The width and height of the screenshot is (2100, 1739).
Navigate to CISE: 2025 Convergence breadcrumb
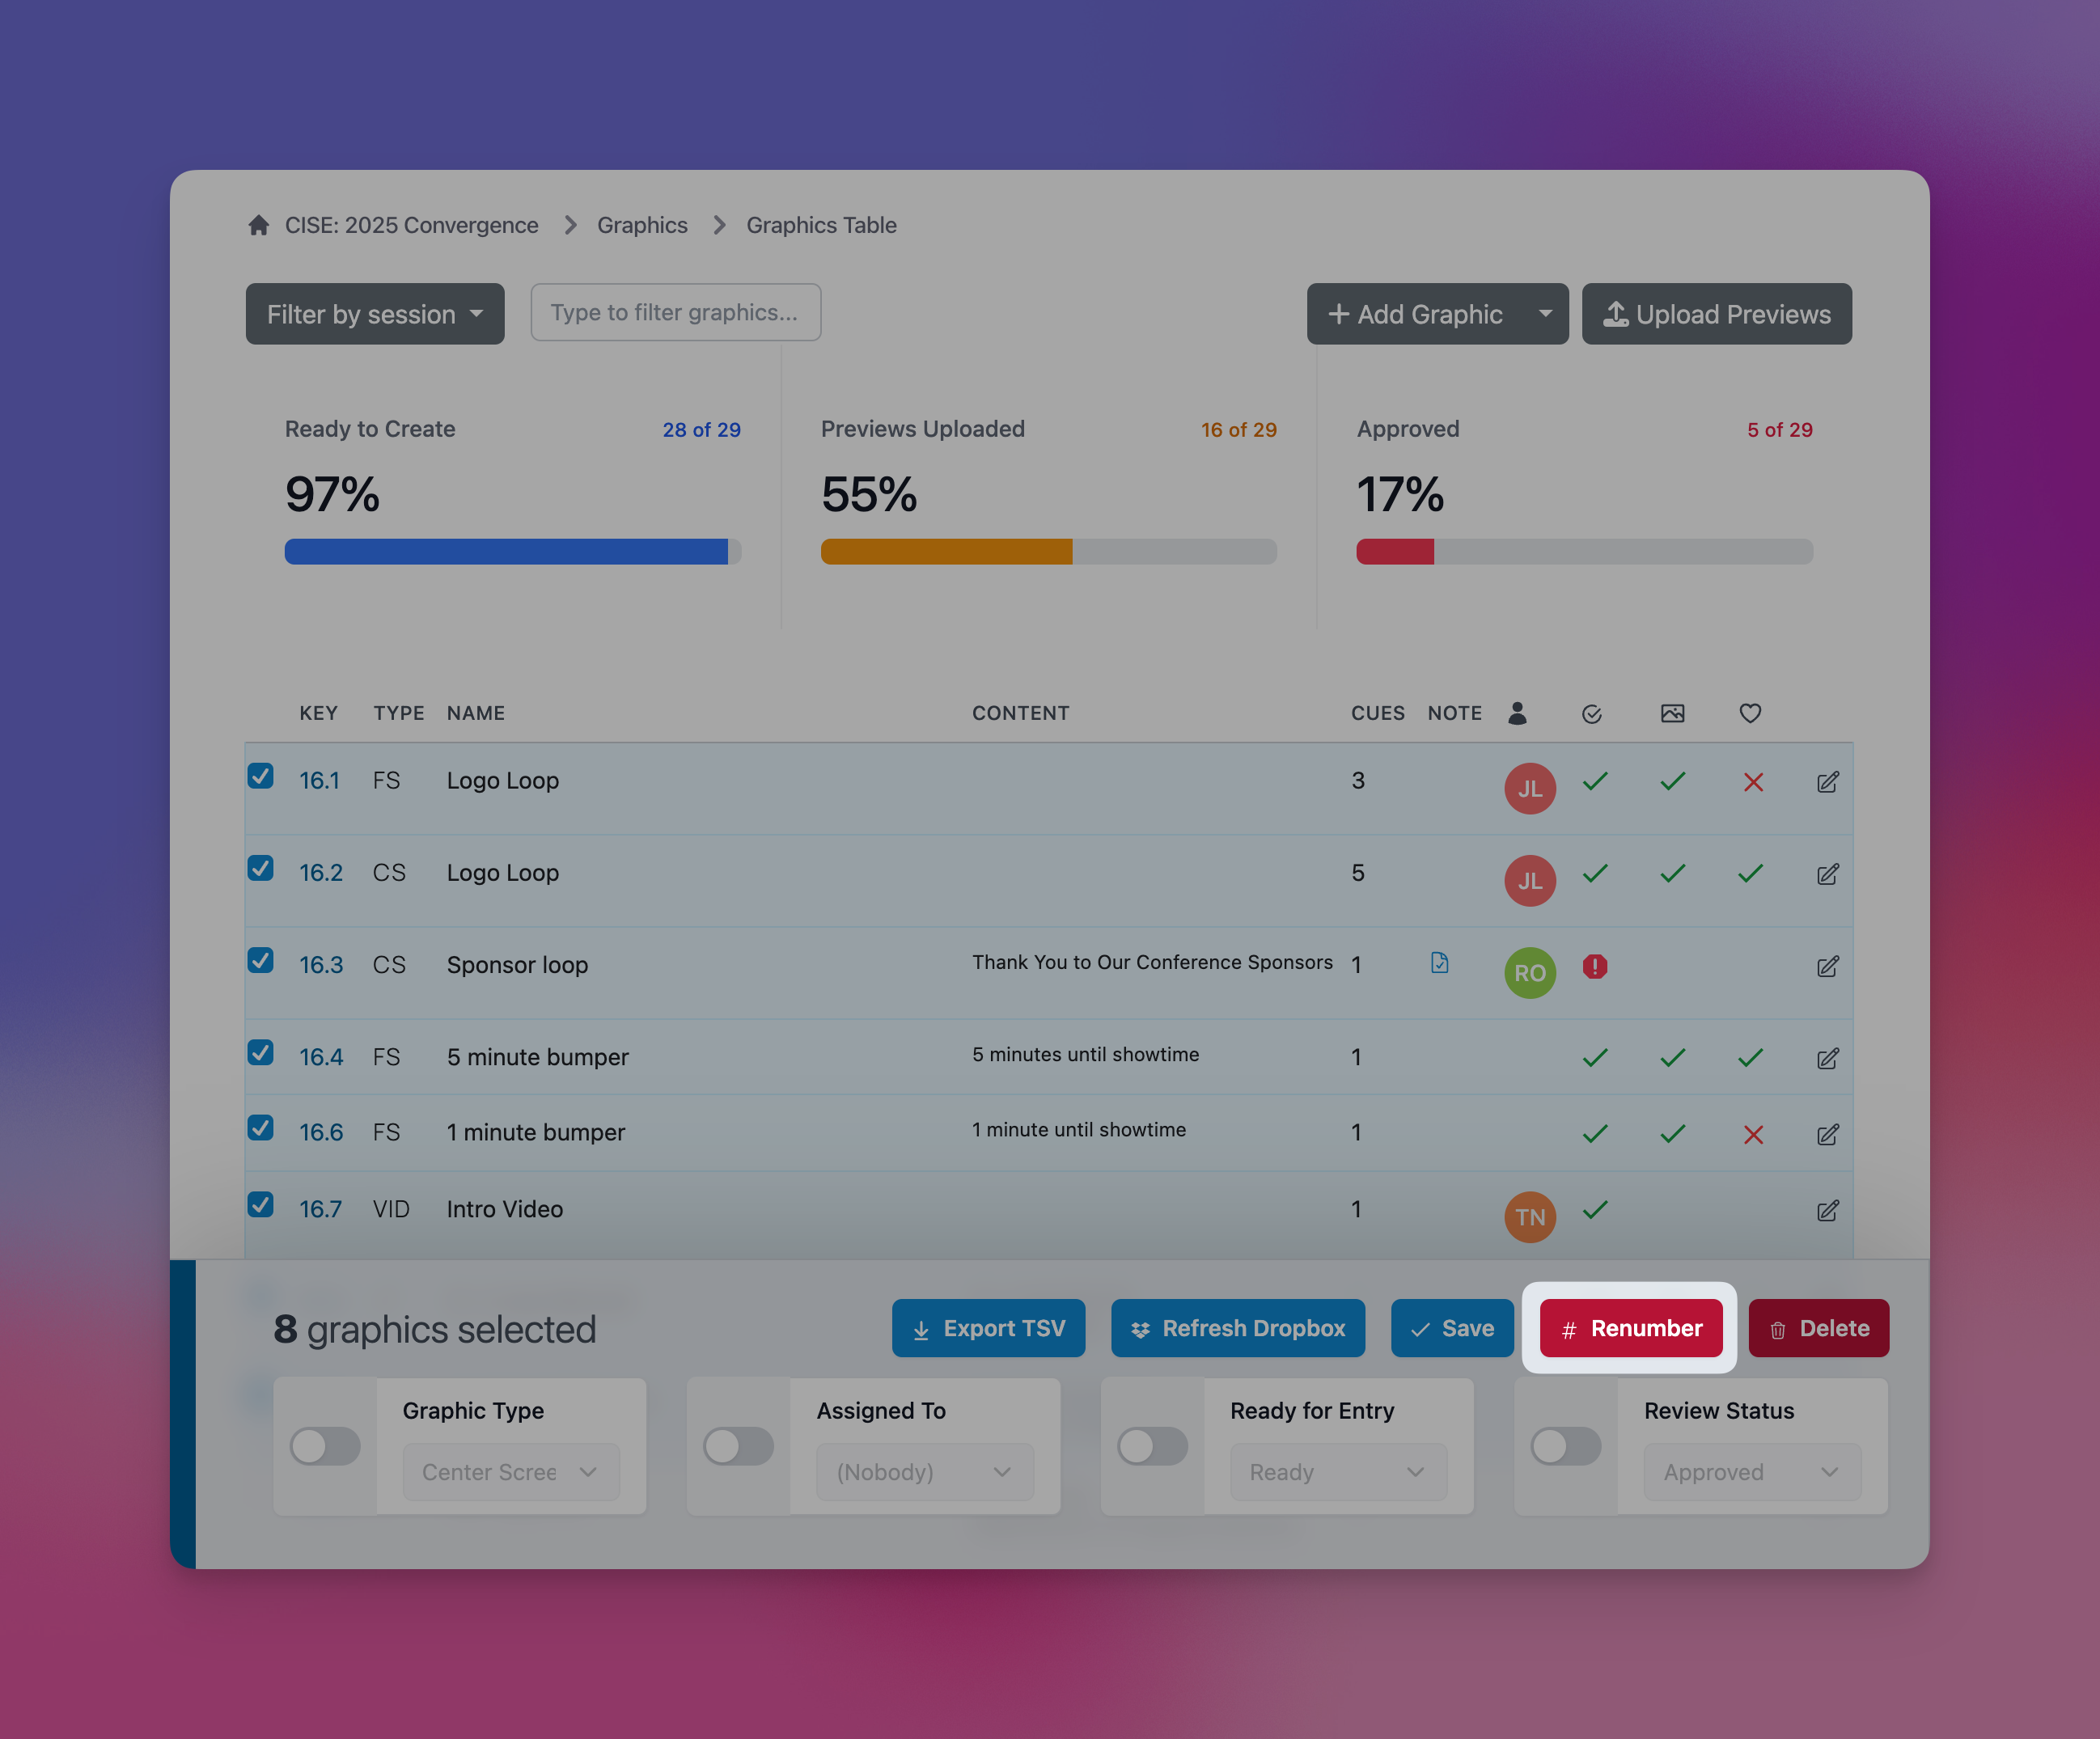[411, 225]
